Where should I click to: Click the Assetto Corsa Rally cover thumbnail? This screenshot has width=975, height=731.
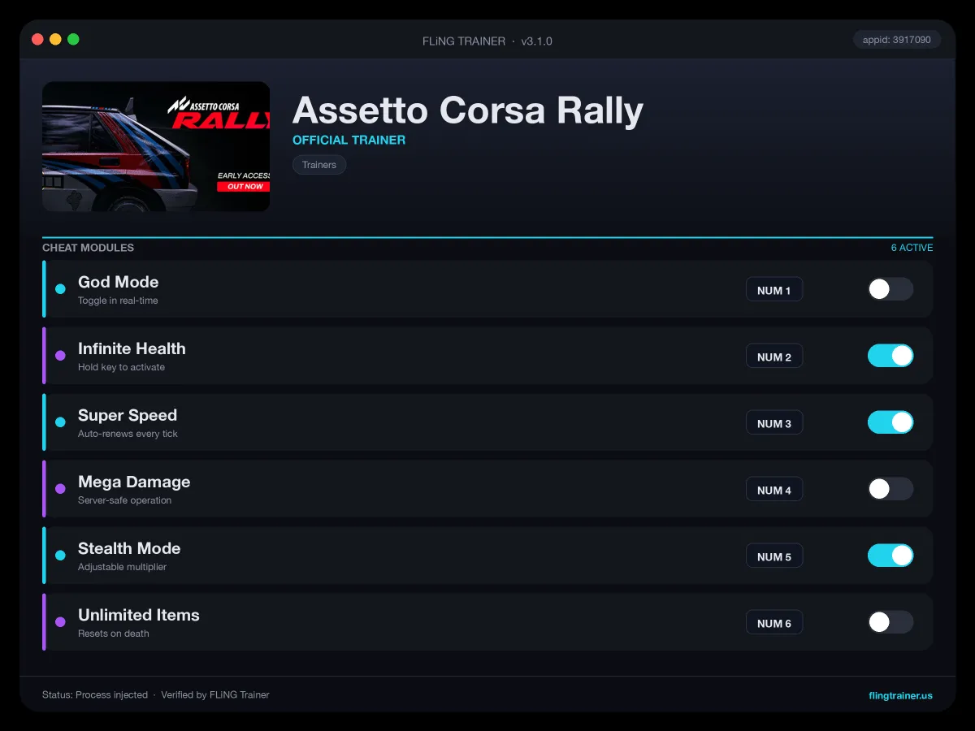click(x=156, y=146)
